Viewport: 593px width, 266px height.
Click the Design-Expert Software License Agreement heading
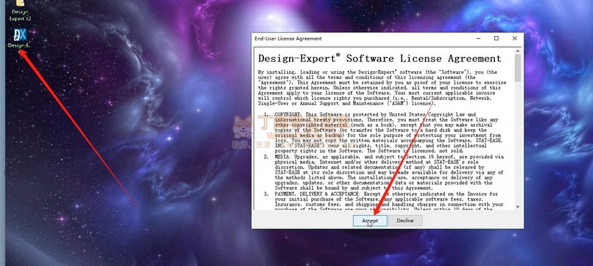[380, 59]
